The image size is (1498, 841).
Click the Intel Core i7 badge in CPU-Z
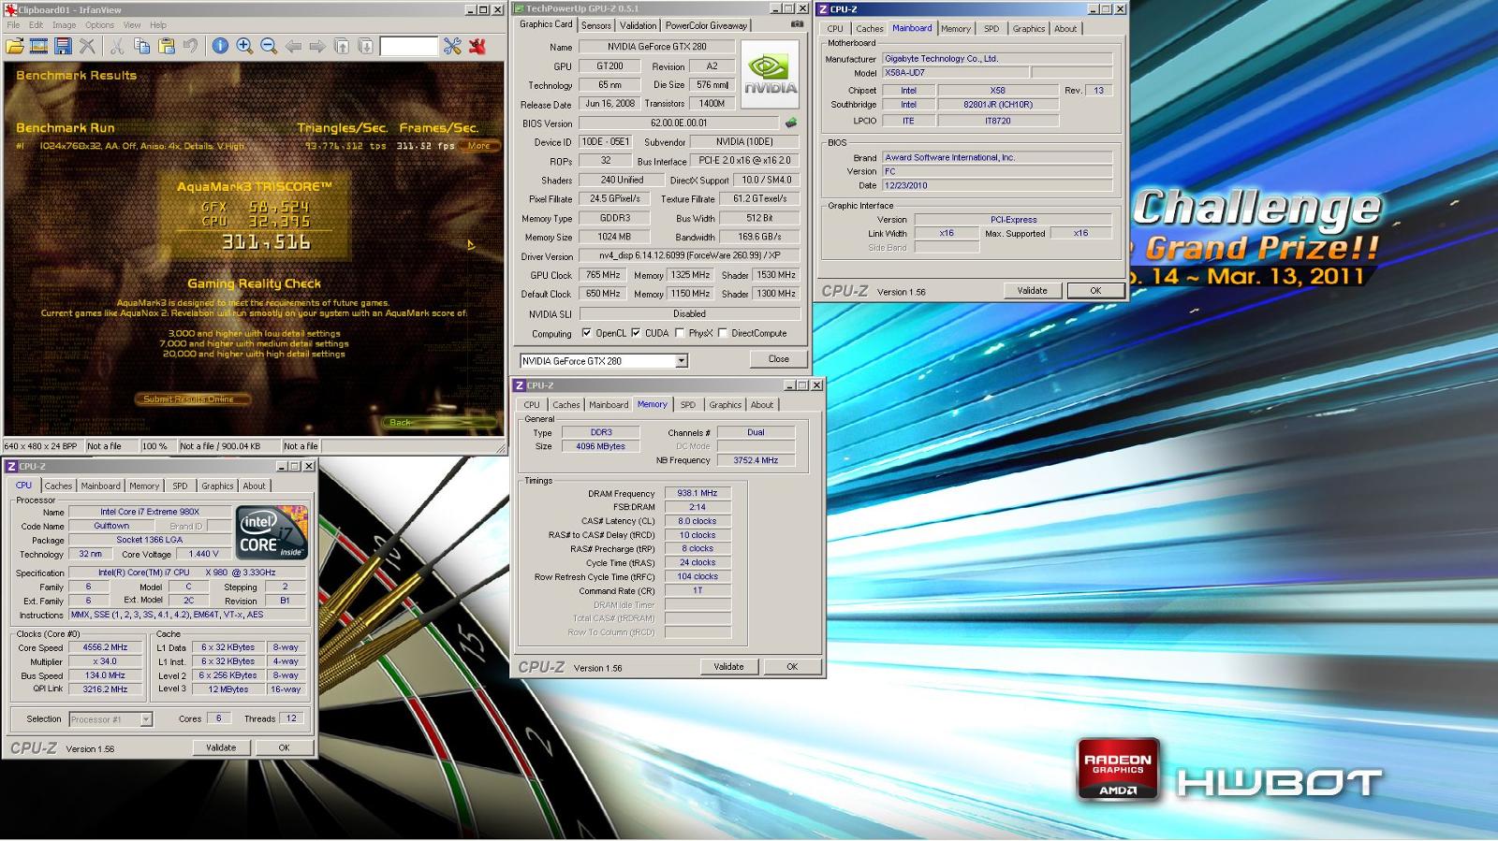point(272,533)
